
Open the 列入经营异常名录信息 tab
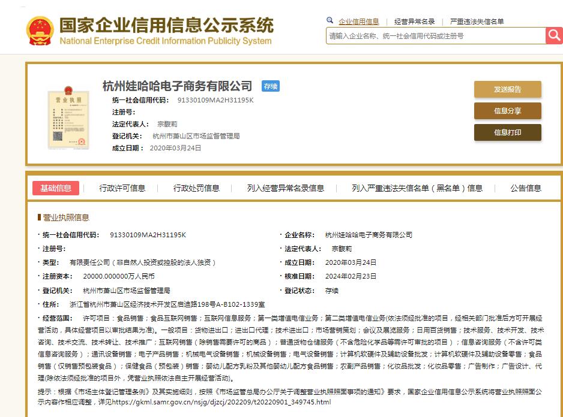pyautogui.click(x=285, y=188)
